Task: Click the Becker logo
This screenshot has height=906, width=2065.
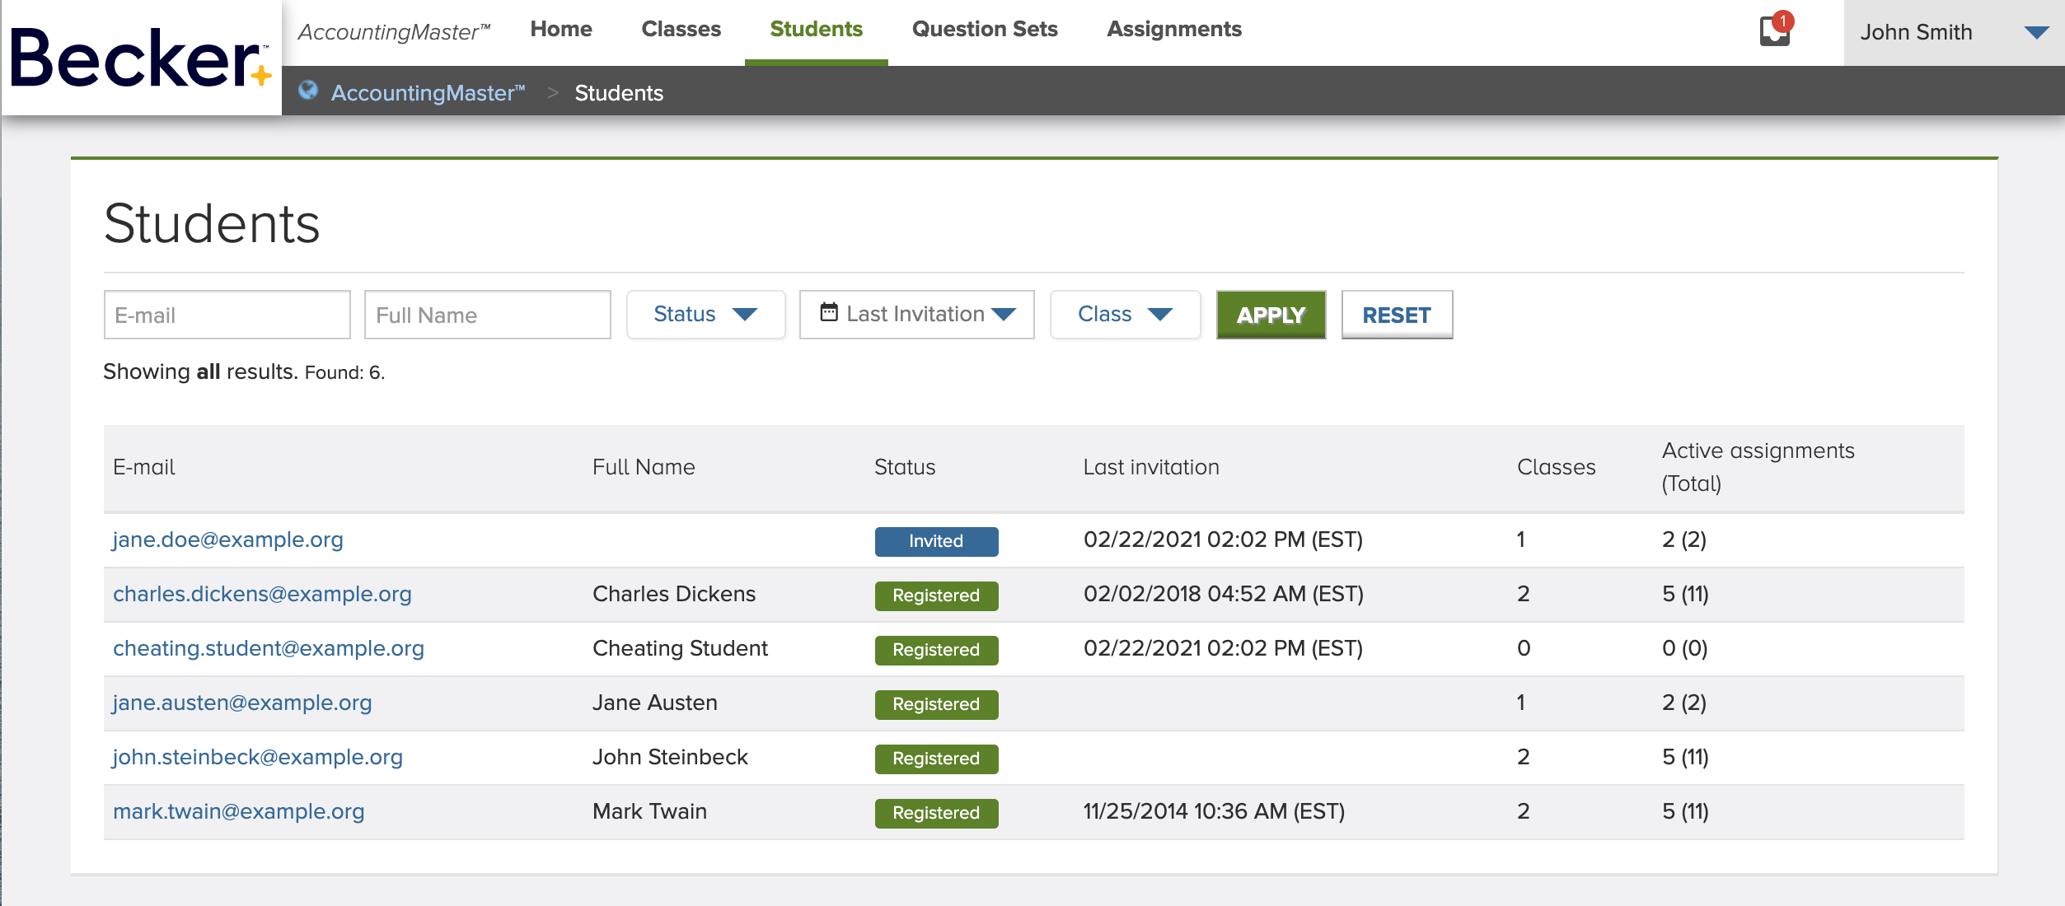Action: point(141,58)
